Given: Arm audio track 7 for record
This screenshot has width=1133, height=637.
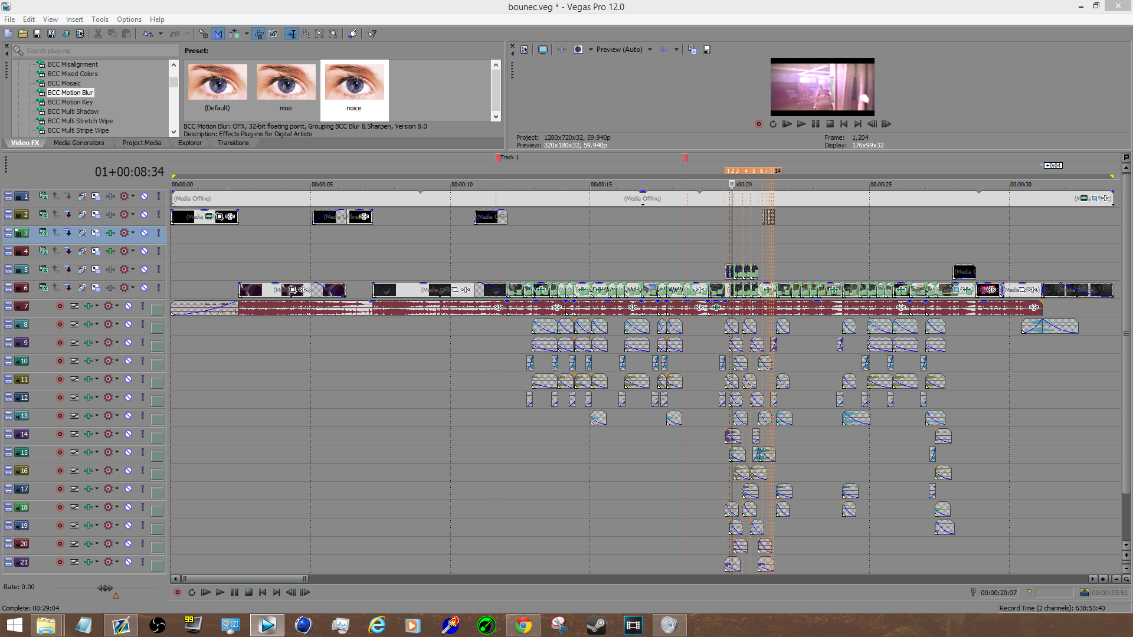Looking at the screenshot, I should (x=60, y=306).
